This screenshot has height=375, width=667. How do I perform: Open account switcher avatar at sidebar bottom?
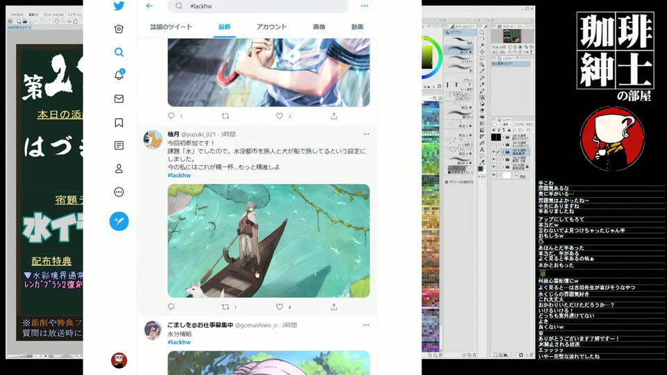(119, 360)
